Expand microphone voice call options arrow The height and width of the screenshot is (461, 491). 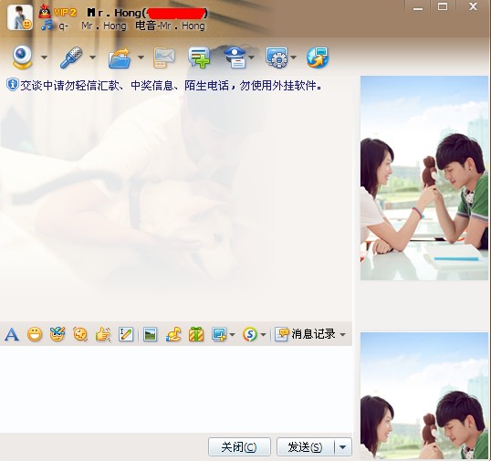tap(92, 58)
